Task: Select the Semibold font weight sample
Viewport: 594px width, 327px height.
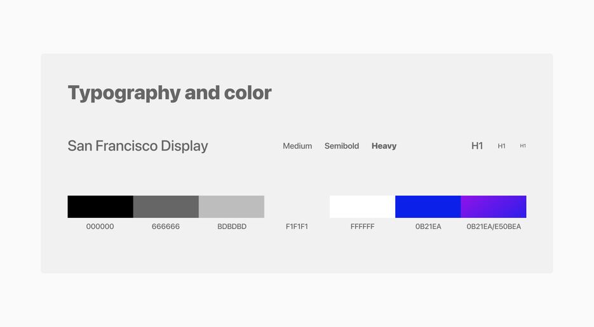Action: click(x=342, y=145)
